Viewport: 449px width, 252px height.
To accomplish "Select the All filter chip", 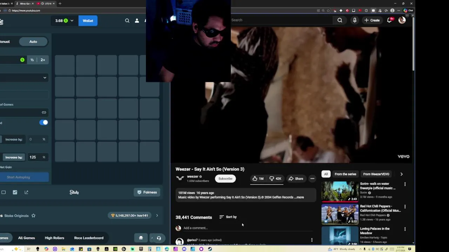I will [x=326, y=174].
